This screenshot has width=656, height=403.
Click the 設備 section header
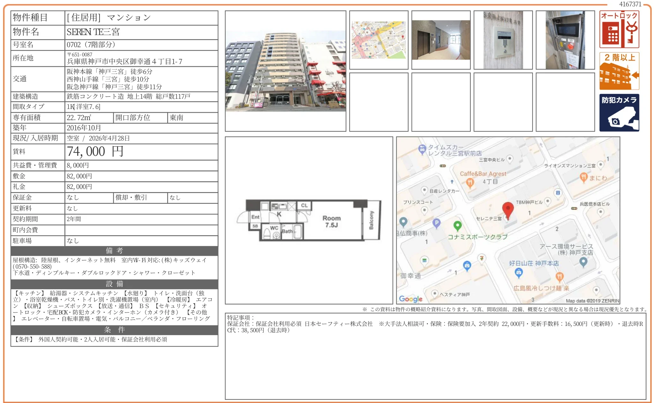[114, 284]
